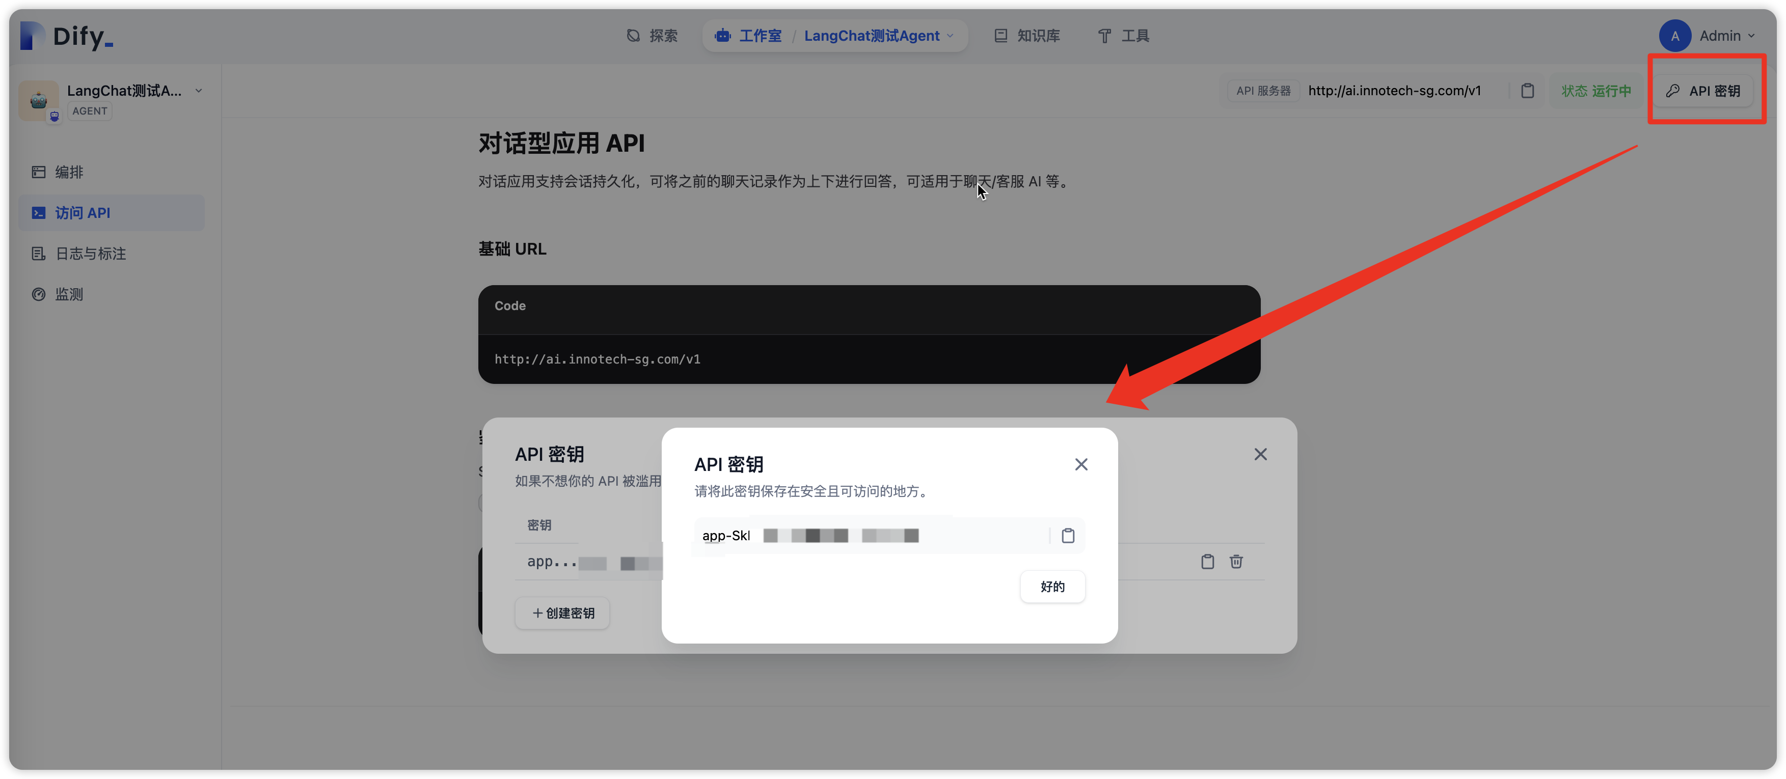
Task: Copy the API server URL in the header
Action: pos(1527,91)
